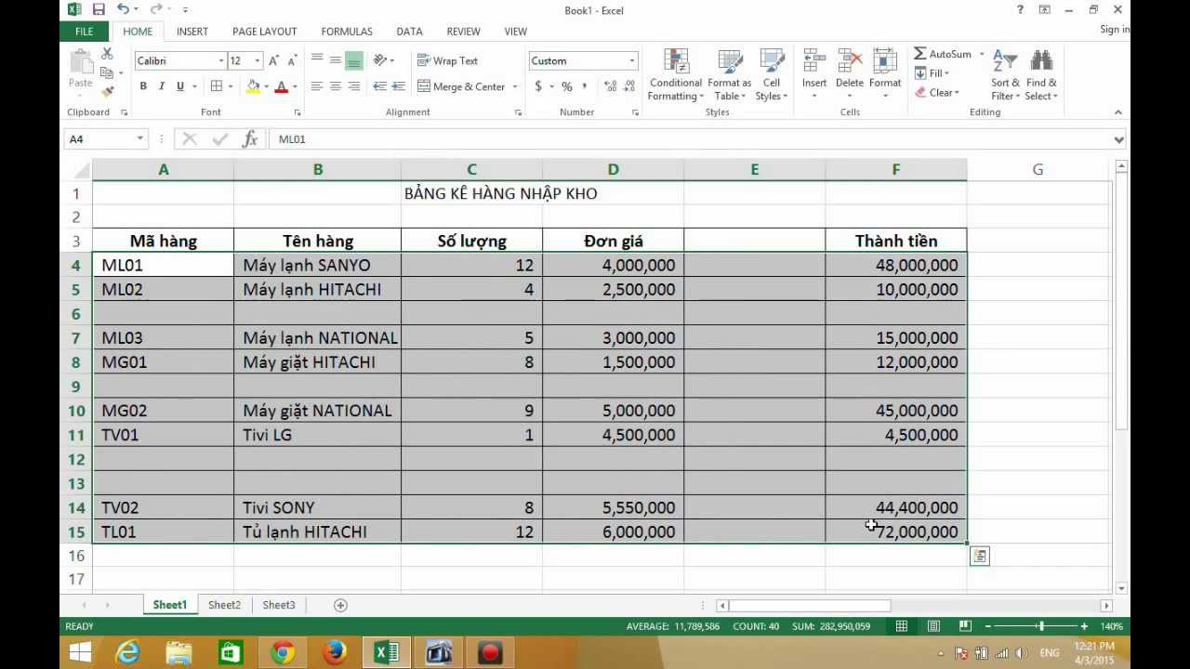Toggle Align Right

pos(354,86)
